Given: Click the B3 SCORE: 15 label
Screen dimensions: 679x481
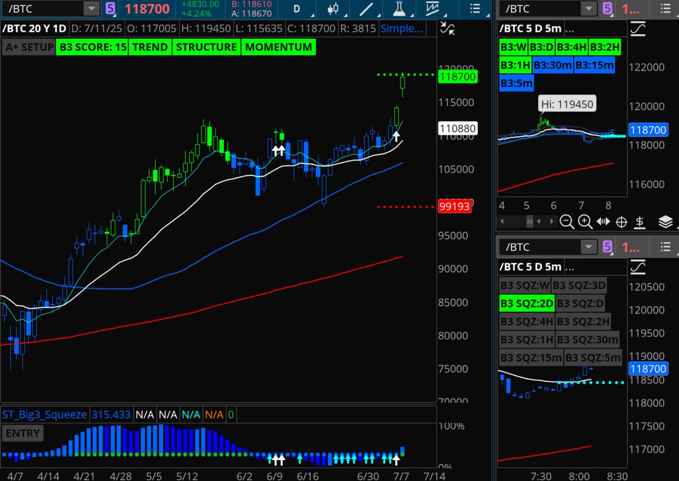Looking at the screenshot, I should coord(92,48).
